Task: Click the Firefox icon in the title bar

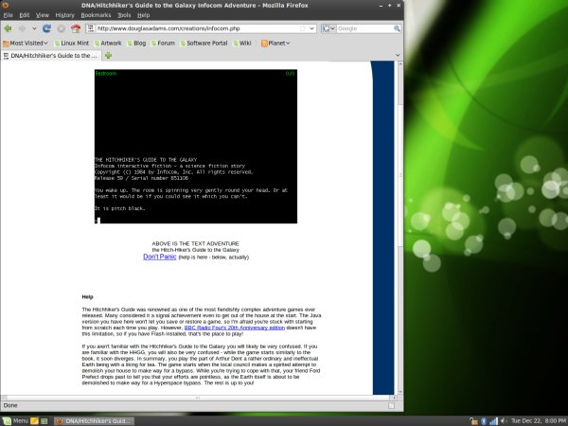Action: coord(6,5)
